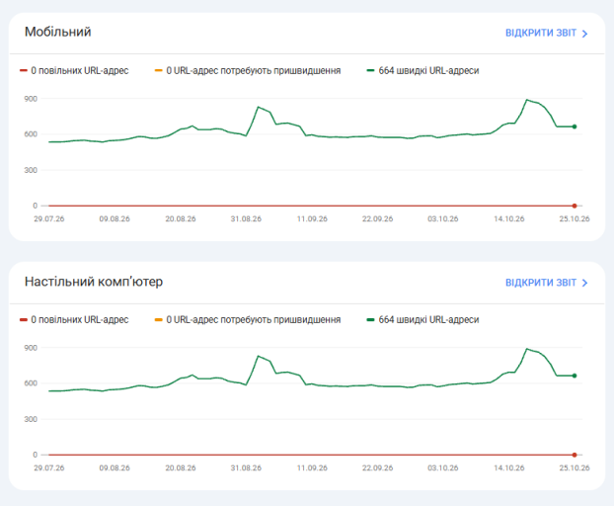Click the 22.09.26 date label in the Мобільний chart
Viewport: 614px width, 506px height.
coord(377,218)
